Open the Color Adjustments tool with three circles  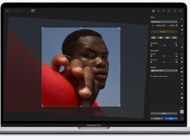182,30
